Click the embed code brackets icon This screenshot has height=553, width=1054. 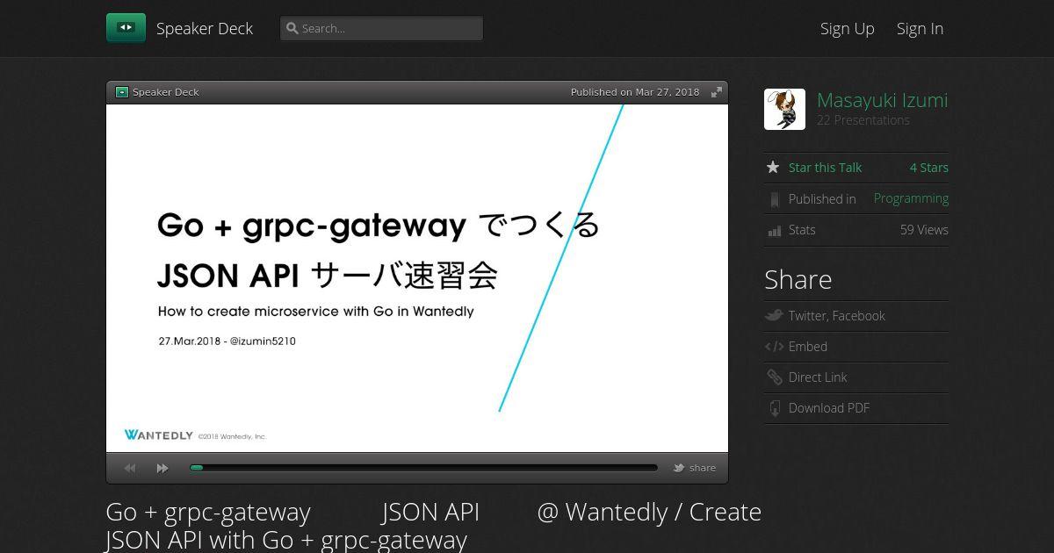[774, 347]
